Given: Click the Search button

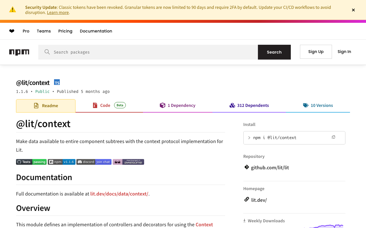Looking at the screenshot, I should pos(274,52).
